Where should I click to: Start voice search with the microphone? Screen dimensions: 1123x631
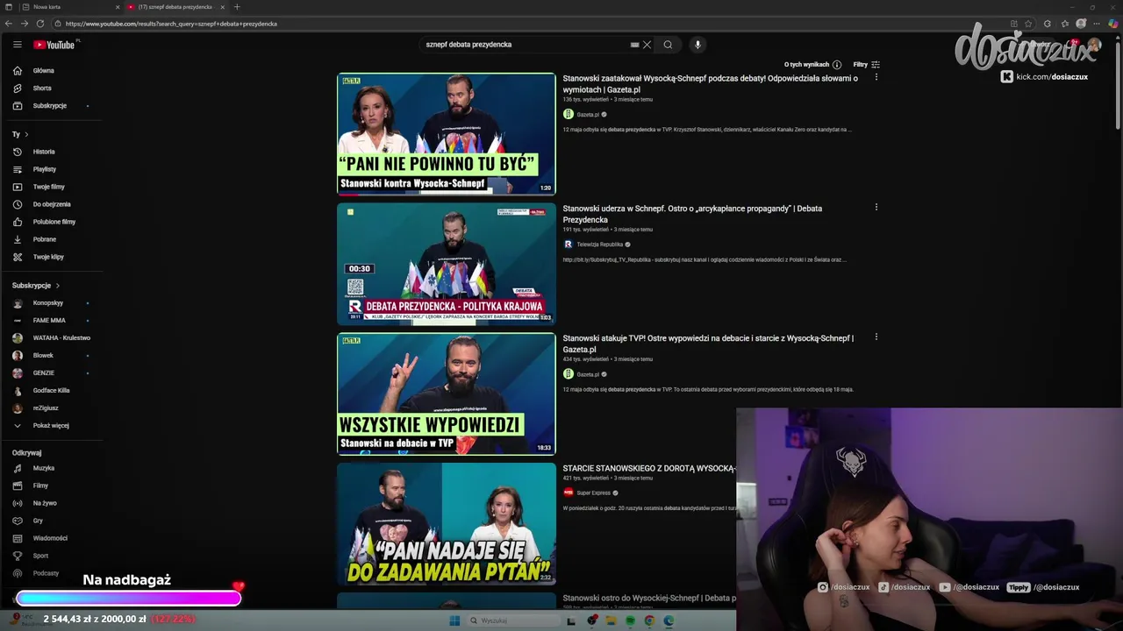697,45
